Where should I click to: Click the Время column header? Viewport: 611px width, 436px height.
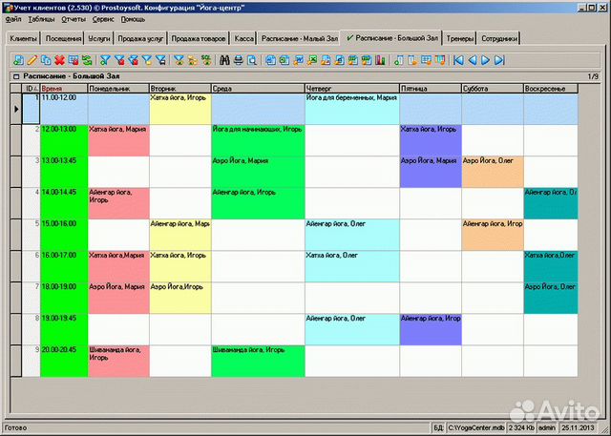[x=63, y=88]
